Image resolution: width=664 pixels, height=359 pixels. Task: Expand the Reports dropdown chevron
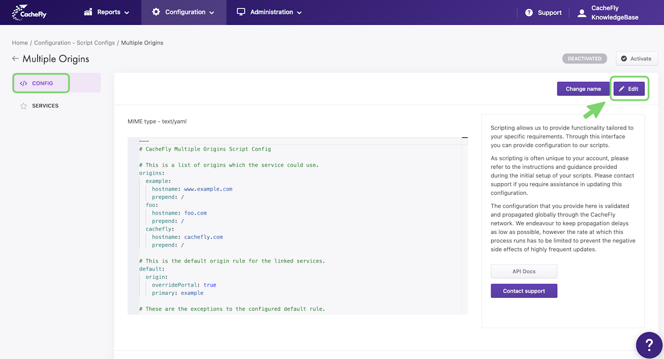click(x=127, y=12)
